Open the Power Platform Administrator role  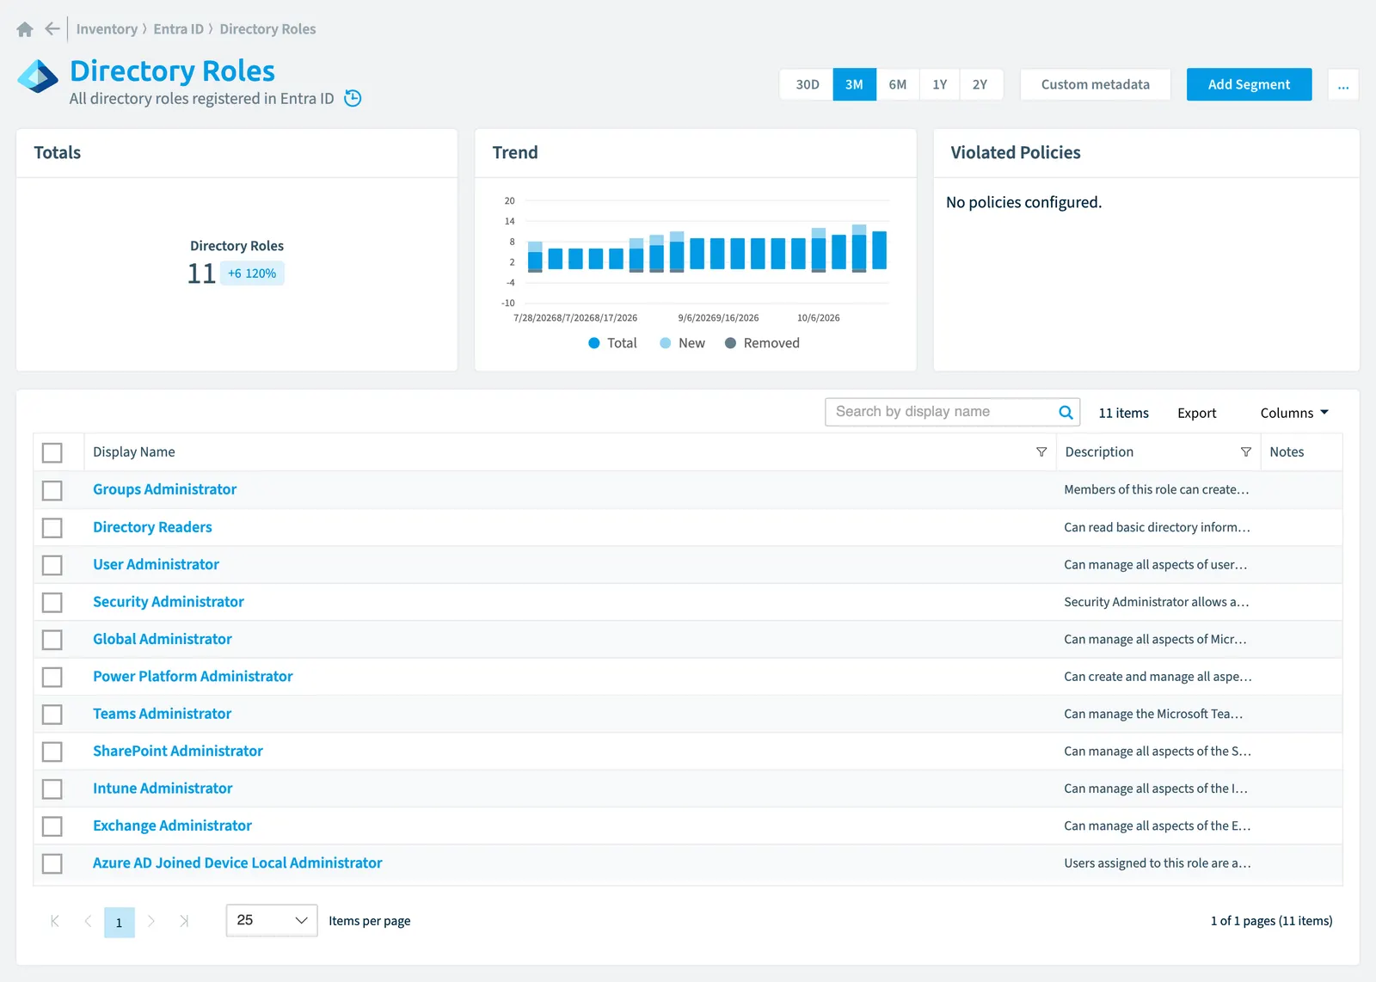tap(193, 677)
